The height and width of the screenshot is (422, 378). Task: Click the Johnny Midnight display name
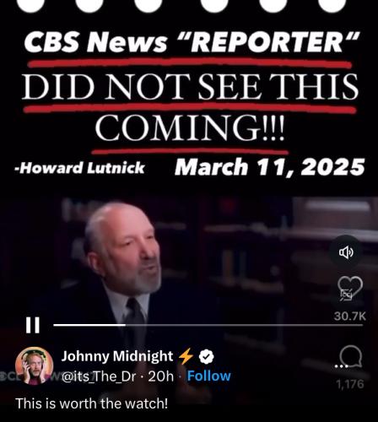click(x=117, y=356)
